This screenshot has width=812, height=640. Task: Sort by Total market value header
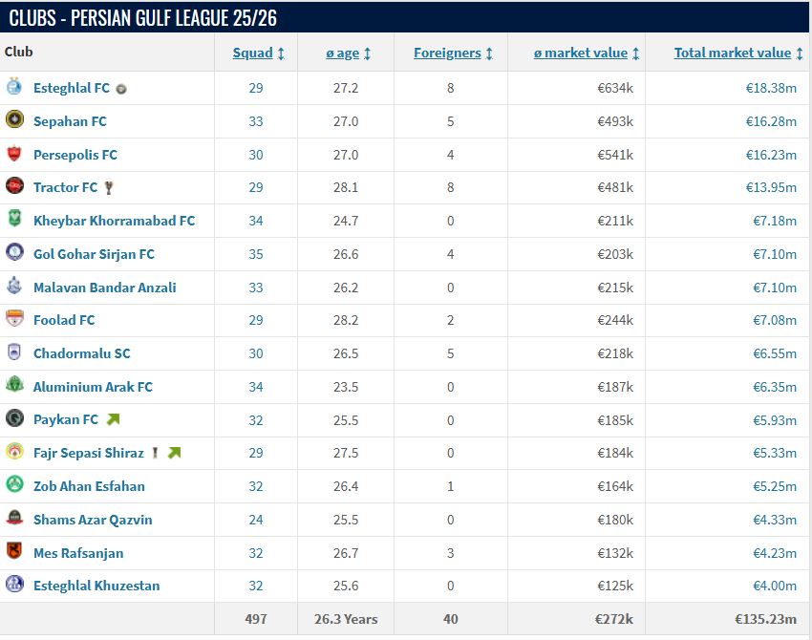tap(733, 53)
